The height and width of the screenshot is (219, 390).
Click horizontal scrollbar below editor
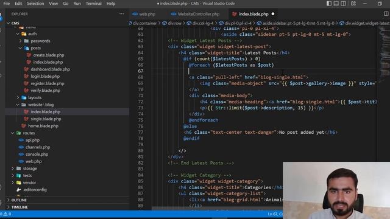pyautogui.click(x=217, y=209)
